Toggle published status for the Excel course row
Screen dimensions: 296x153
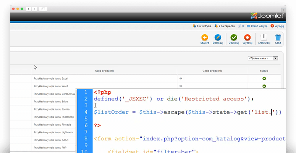click(x=264, y=78)
